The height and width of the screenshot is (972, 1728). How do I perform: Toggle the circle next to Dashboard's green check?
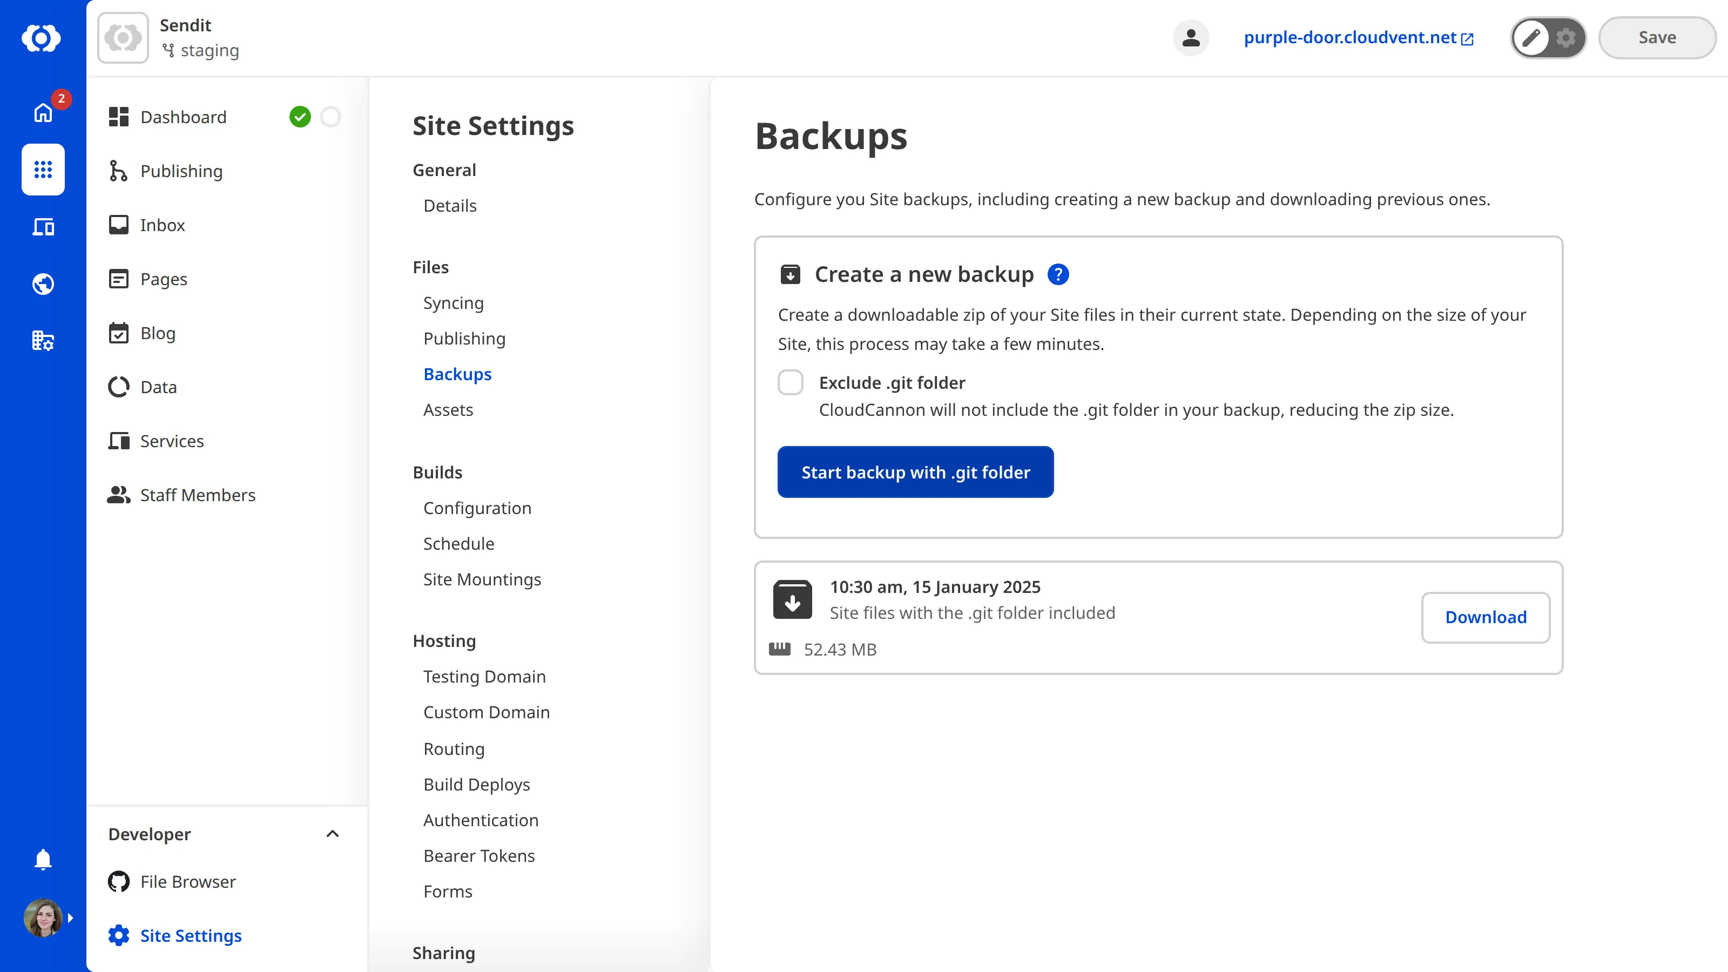pyautogui.click(x=330, y=116)
